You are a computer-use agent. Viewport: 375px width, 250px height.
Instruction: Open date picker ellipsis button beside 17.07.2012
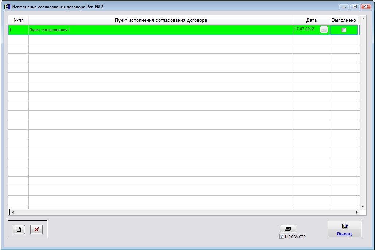[324, 29]
